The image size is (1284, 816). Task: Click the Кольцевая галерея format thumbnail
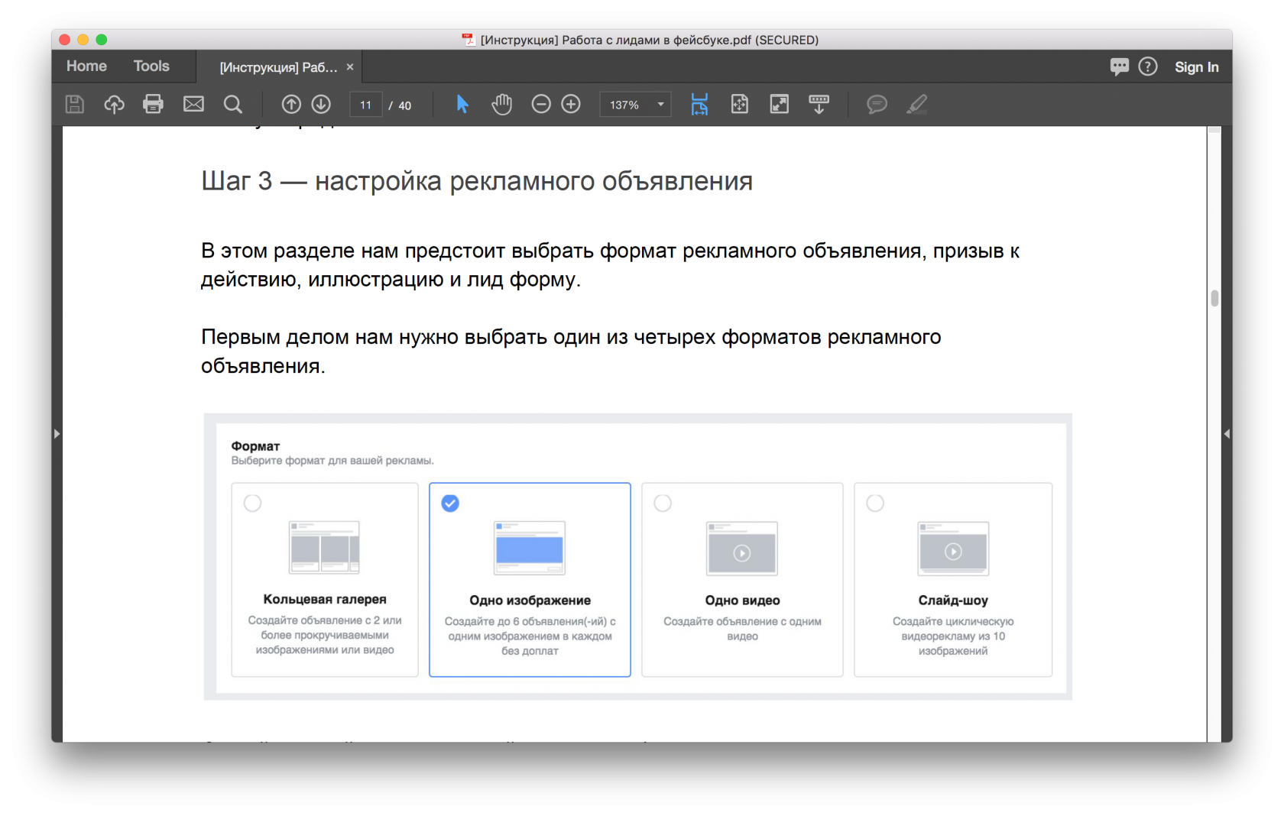pos(324,548)
